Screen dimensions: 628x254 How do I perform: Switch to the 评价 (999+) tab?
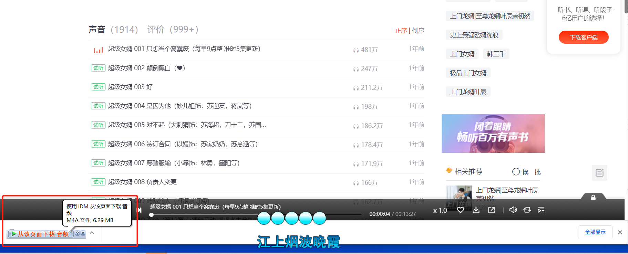(x=173, y=30)
